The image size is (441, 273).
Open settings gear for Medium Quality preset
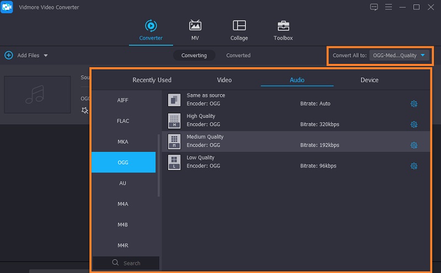coord(414,145)
